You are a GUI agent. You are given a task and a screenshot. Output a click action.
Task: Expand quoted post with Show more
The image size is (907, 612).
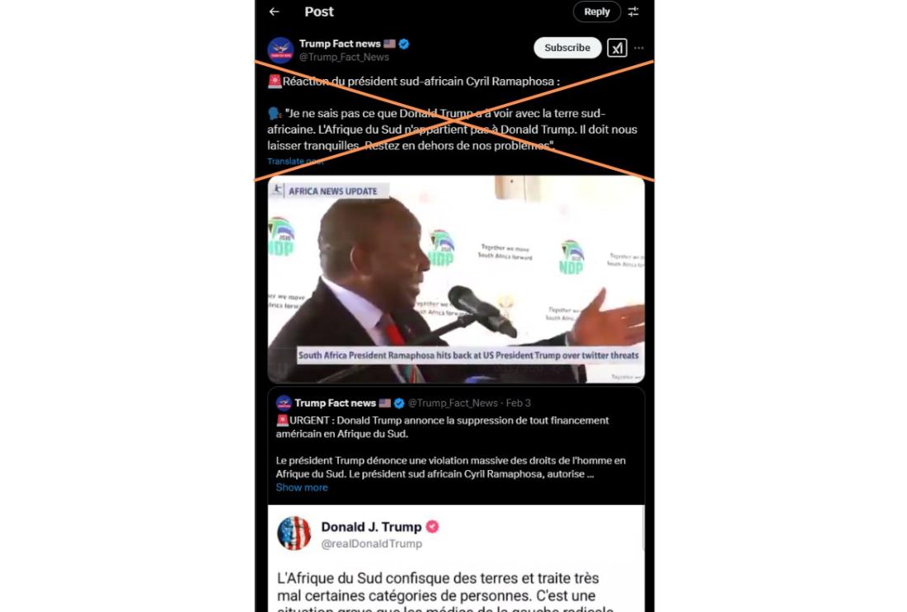click(x=302, y=487)
